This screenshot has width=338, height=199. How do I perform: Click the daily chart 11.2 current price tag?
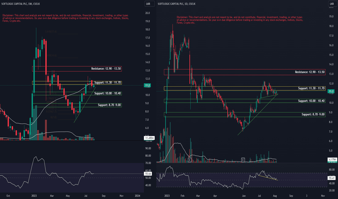(x=331, y=92)
